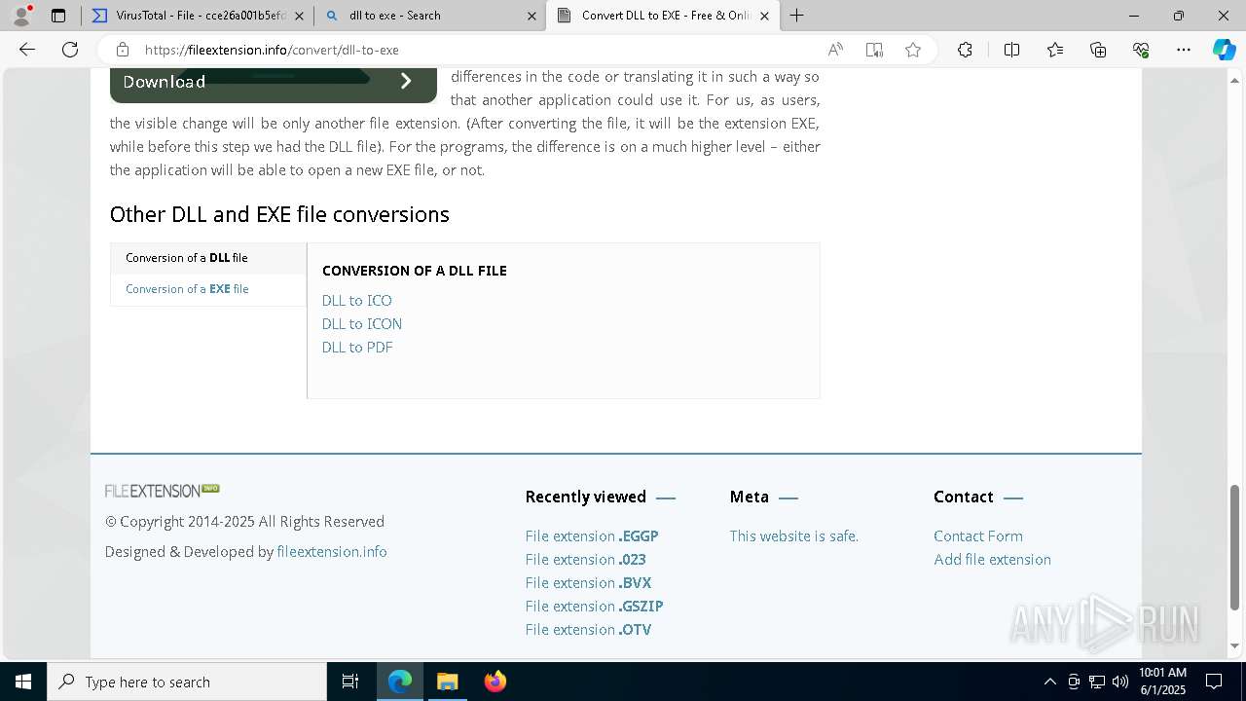Open the Collections icon
The width and height of the screenshot is (1246, 701).
pyautogui.click(x=1098, y=50)
